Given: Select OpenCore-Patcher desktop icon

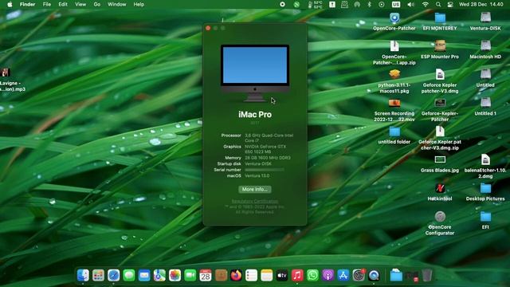Looking at the screenshot, I should [394, 18].
